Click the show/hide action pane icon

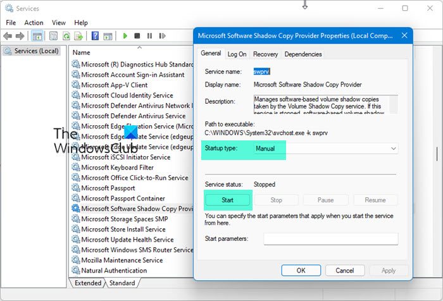pyautogui.click(x=108, y=36)
